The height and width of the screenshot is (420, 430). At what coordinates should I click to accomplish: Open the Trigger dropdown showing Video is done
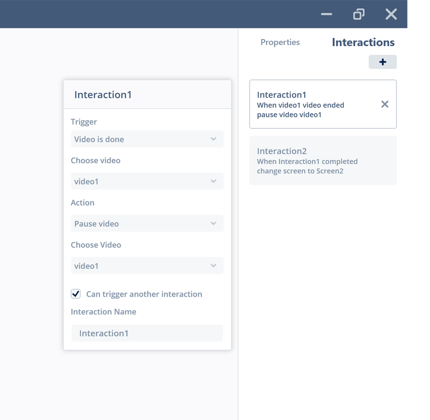(x=147, y=139)
